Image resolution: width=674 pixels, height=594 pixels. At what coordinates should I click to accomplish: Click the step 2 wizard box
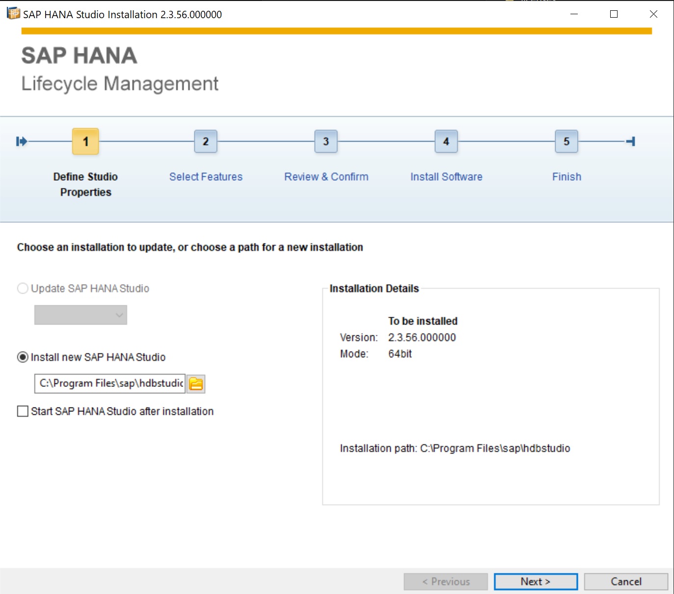pos(206,141)
